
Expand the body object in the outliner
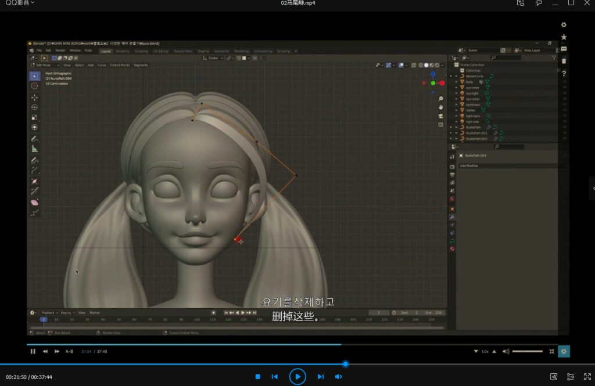pyautogui.click(x=457, y=82)
